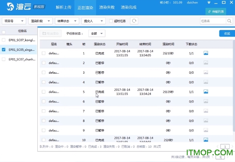The height and width of the screenshot is (162, 235).
Task: Check the frame 8 row checkbox
Action: 44,121
